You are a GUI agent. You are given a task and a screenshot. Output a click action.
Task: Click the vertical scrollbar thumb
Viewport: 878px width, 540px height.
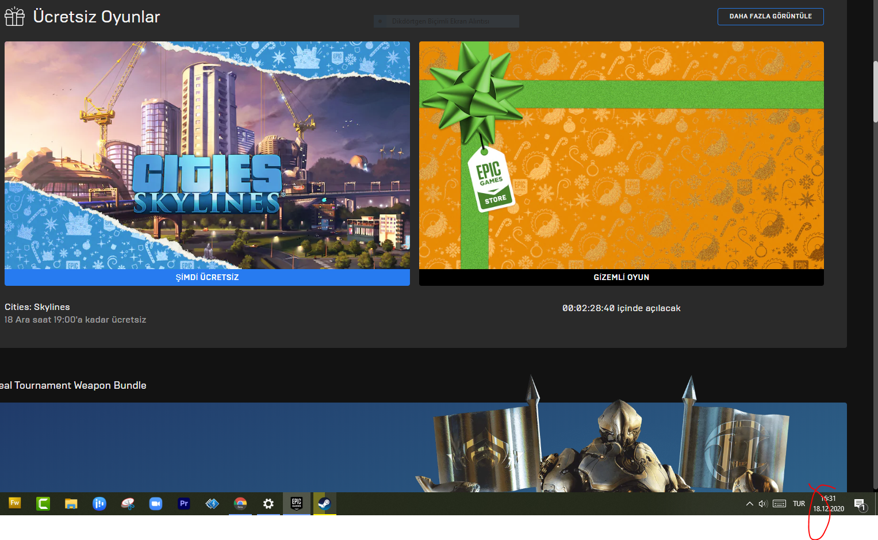click(875, 91)
